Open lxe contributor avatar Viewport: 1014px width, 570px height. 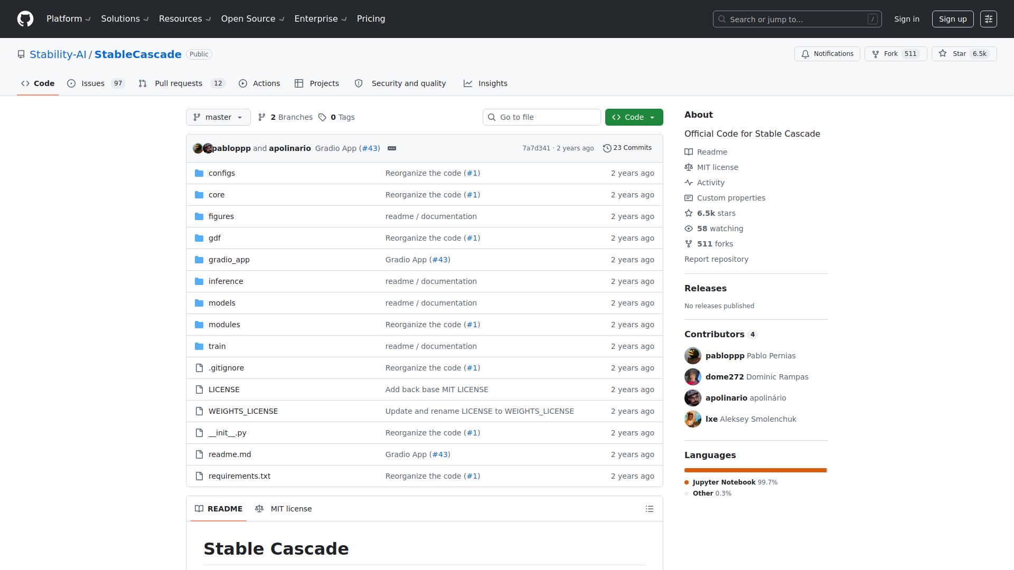click(693, 419)
